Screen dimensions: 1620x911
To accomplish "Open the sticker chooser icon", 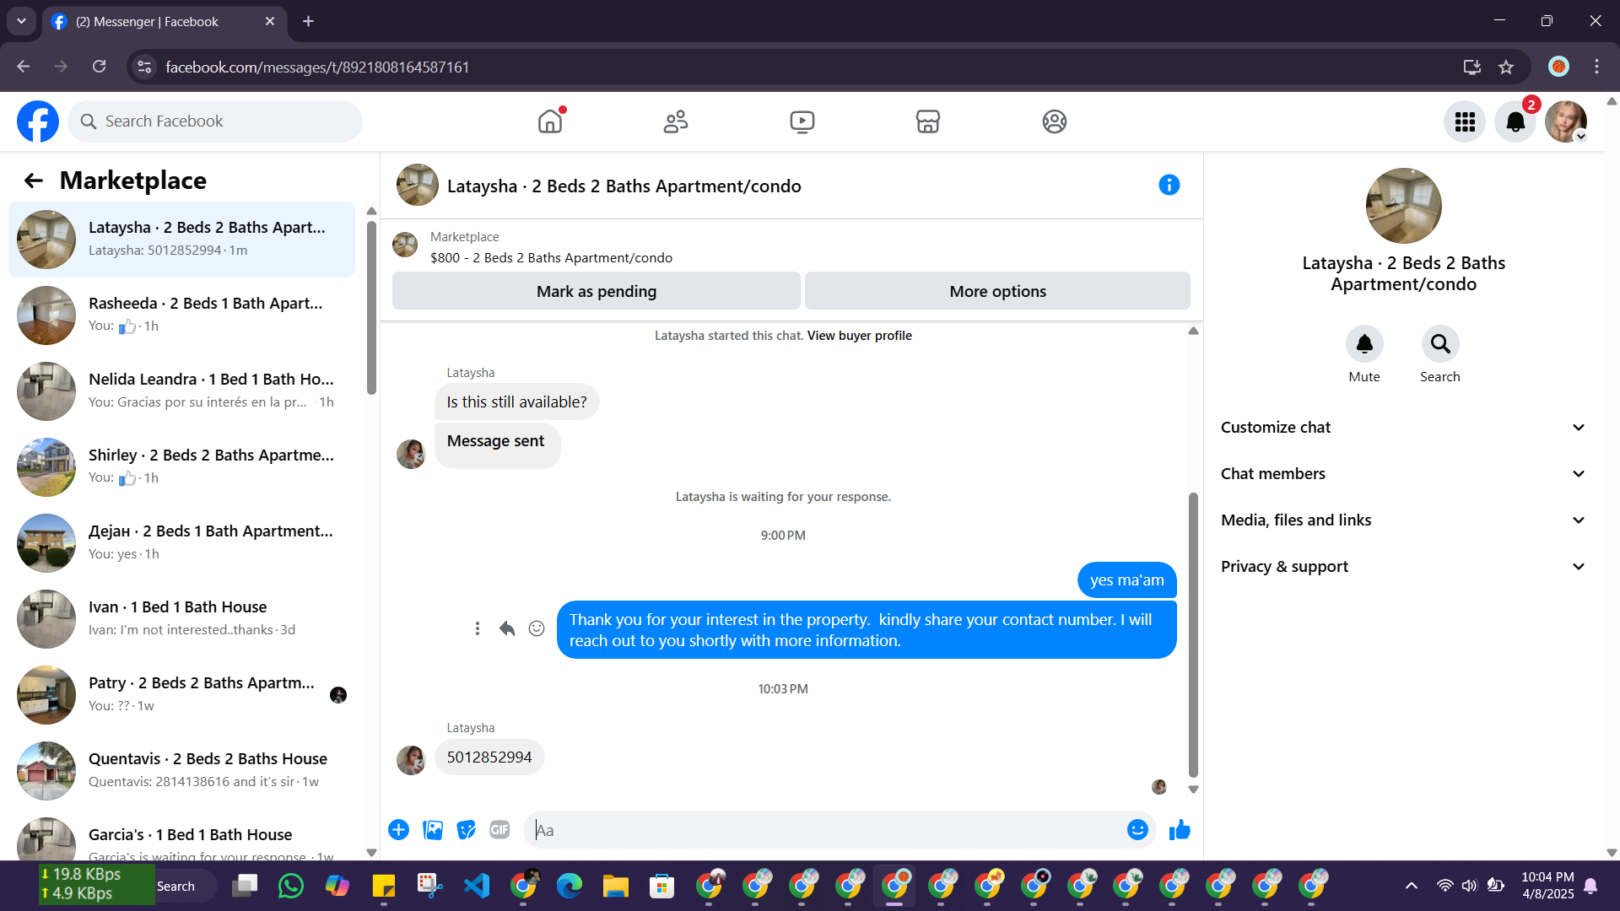I will 466,830.
